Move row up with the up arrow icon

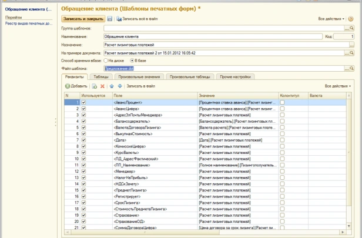(112, 86)
